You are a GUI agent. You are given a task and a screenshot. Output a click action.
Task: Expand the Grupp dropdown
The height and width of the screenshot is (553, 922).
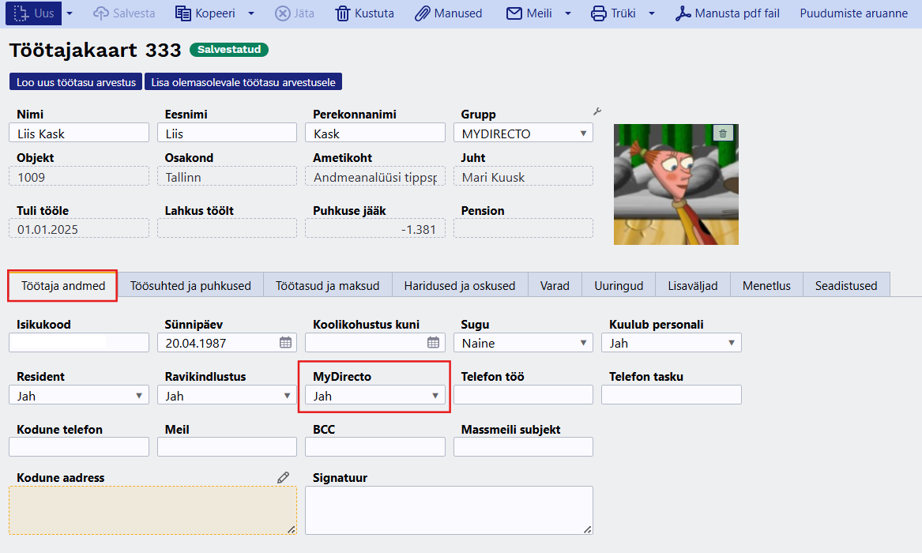pos(583,134)
